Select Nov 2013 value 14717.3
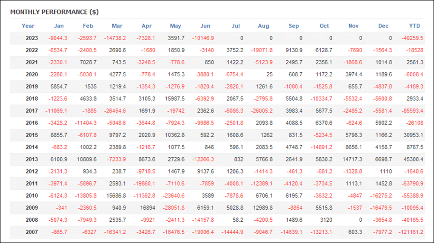This screenshot has width=434, height=243. (x=352, y=160)
